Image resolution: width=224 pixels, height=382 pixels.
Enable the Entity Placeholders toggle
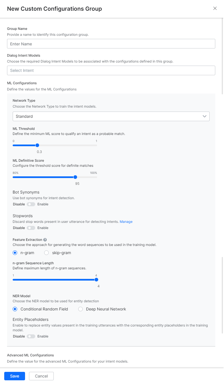[x=31, y=336]
